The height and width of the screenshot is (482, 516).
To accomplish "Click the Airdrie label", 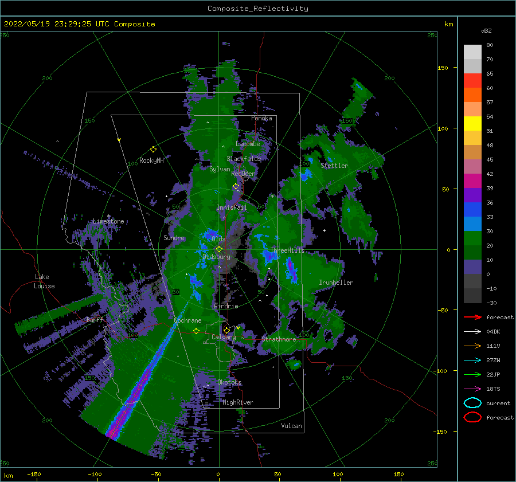I will (226, 306).
